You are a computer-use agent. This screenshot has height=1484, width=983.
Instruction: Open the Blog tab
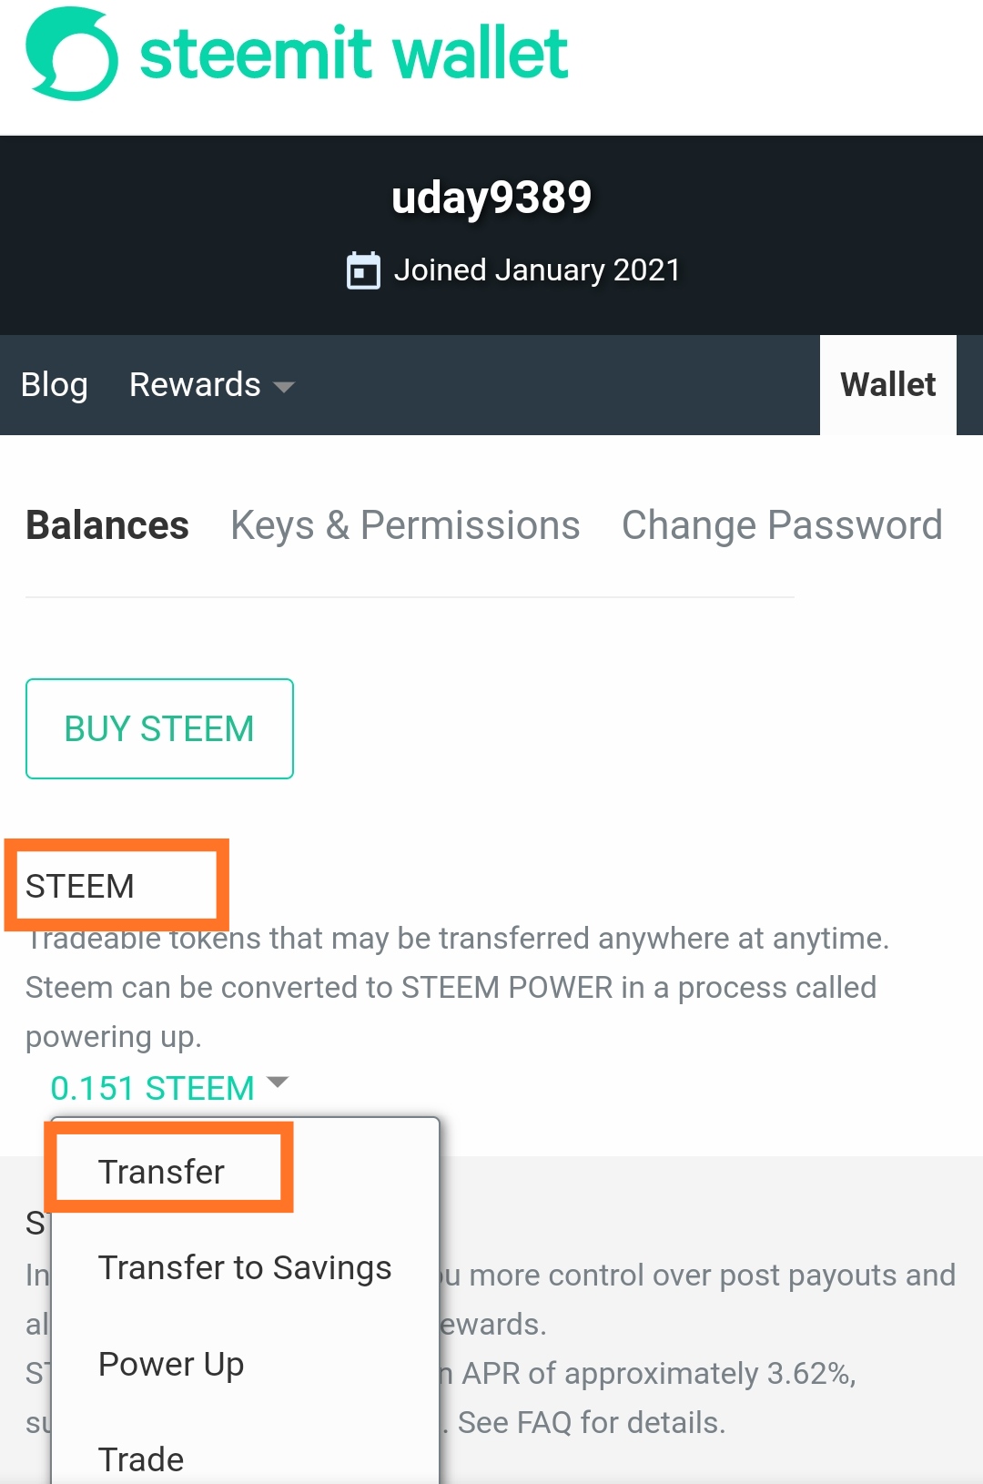coord(55,385)
